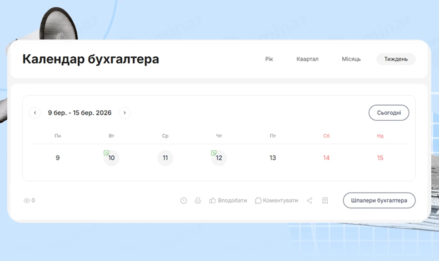Screen dimensions: 439x261
Task: Click the Пн weekday header
Action: click(x=58, y=136)
